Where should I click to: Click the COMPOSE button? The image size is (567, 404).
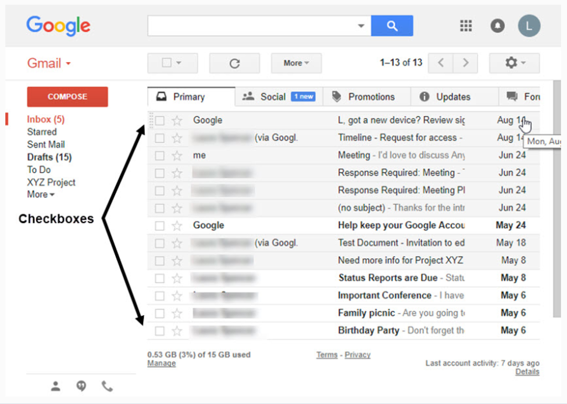(67, 96)
